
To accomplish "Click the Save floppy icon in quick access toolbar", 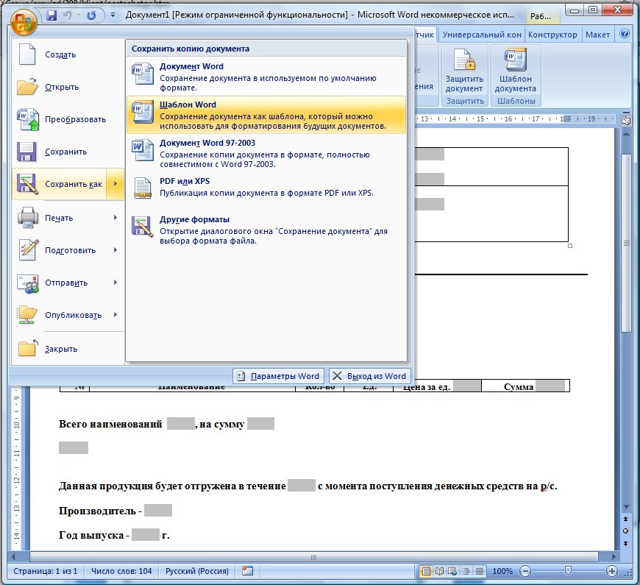I will (x=51, y=15).
